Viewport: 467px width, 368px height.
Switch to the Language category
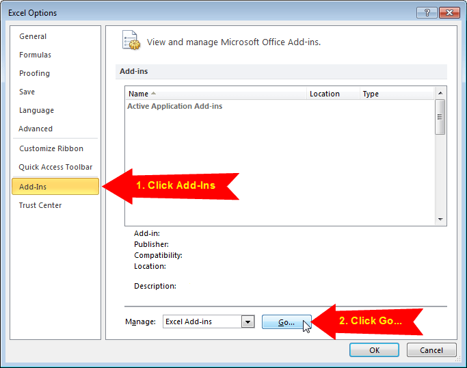click(x=36, y=110)
